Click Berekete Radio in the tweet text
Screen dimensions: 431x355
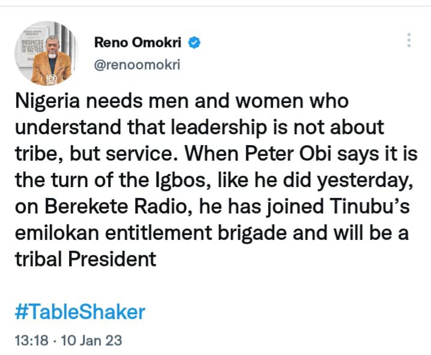click(116, 206)
